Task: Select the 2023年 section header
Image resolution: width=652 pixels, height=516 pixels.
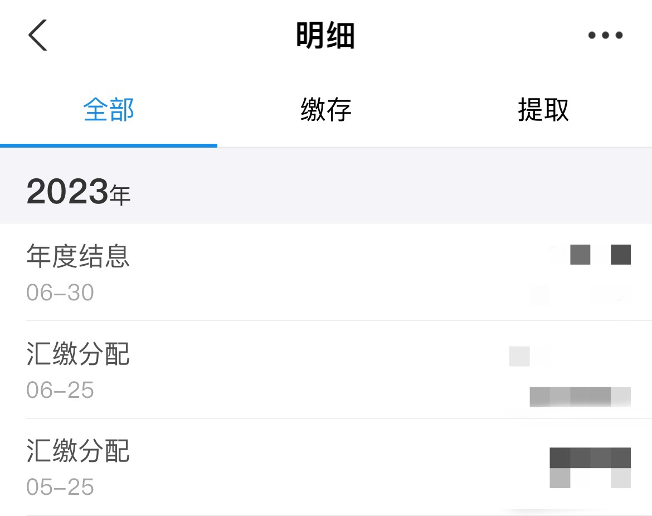Action: [x=79, y=192]
